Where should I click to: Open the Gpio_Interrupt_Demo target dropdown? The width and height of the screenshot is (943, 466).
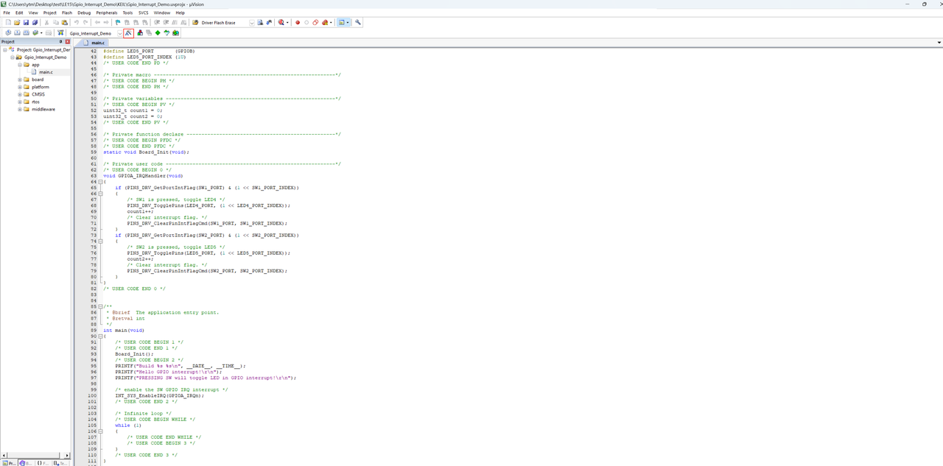coord(119,33)
